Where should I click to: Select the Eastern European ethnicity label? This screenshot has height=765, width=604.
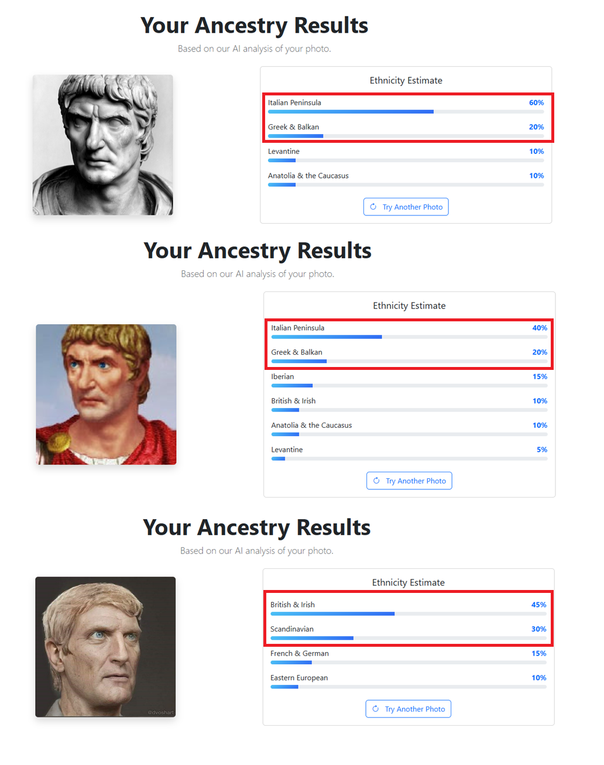pos(299,678)
